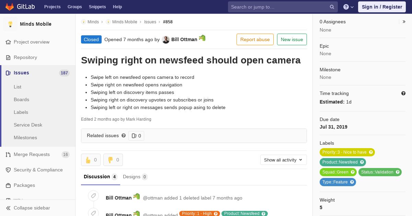Open the issues List sidebar link
Image resolution: width=412 pixels, height=216 pixels.
tap(18, 87)
